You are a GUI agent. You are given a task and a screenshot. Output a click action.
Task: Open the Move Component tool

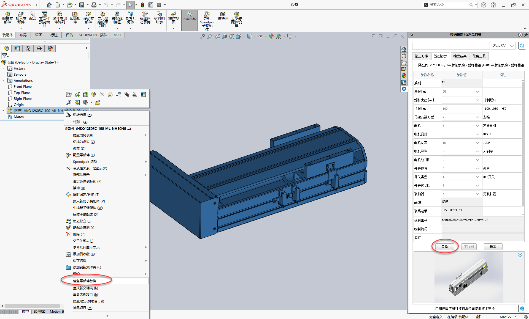[88, 18]
